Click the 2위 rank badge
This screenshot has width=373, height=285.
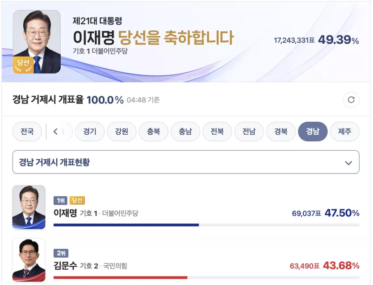[x=61, y=253]
